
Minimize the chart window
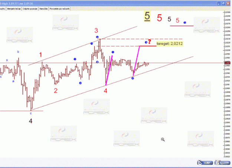click(219, 3)
